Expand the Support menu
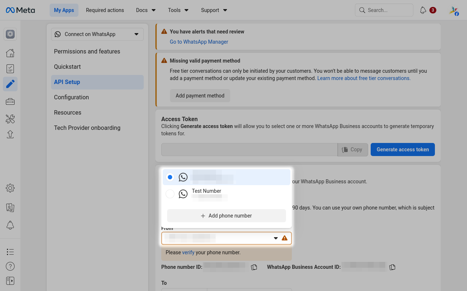 pyautogui.click(x=214, y=10)
